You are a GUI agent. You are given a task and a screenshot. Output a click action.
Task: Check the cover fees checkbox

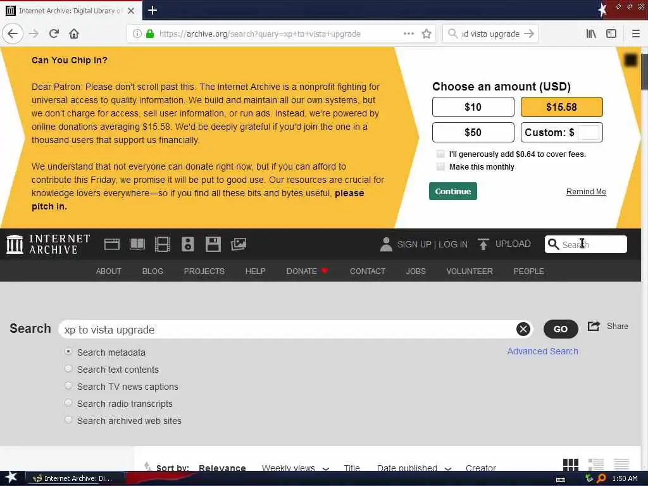(x=440, y=154)
